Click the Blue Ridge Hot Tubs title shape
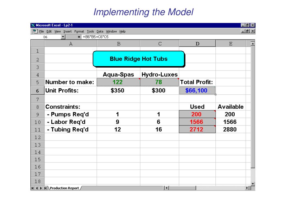The image size is (281, 210). 139,59
